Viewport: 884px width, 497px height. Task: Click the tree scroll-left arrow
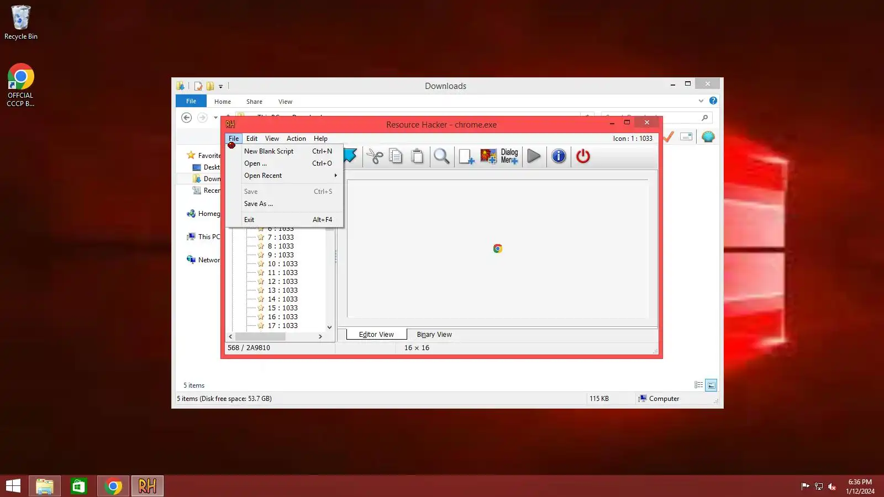[x=230, y=336]
